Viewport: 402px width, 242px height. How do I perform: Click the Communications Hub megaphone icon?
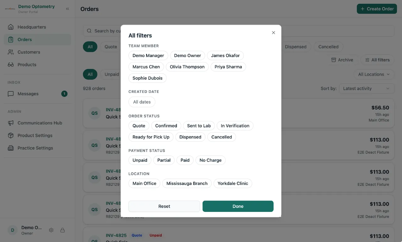click(11, 123)
